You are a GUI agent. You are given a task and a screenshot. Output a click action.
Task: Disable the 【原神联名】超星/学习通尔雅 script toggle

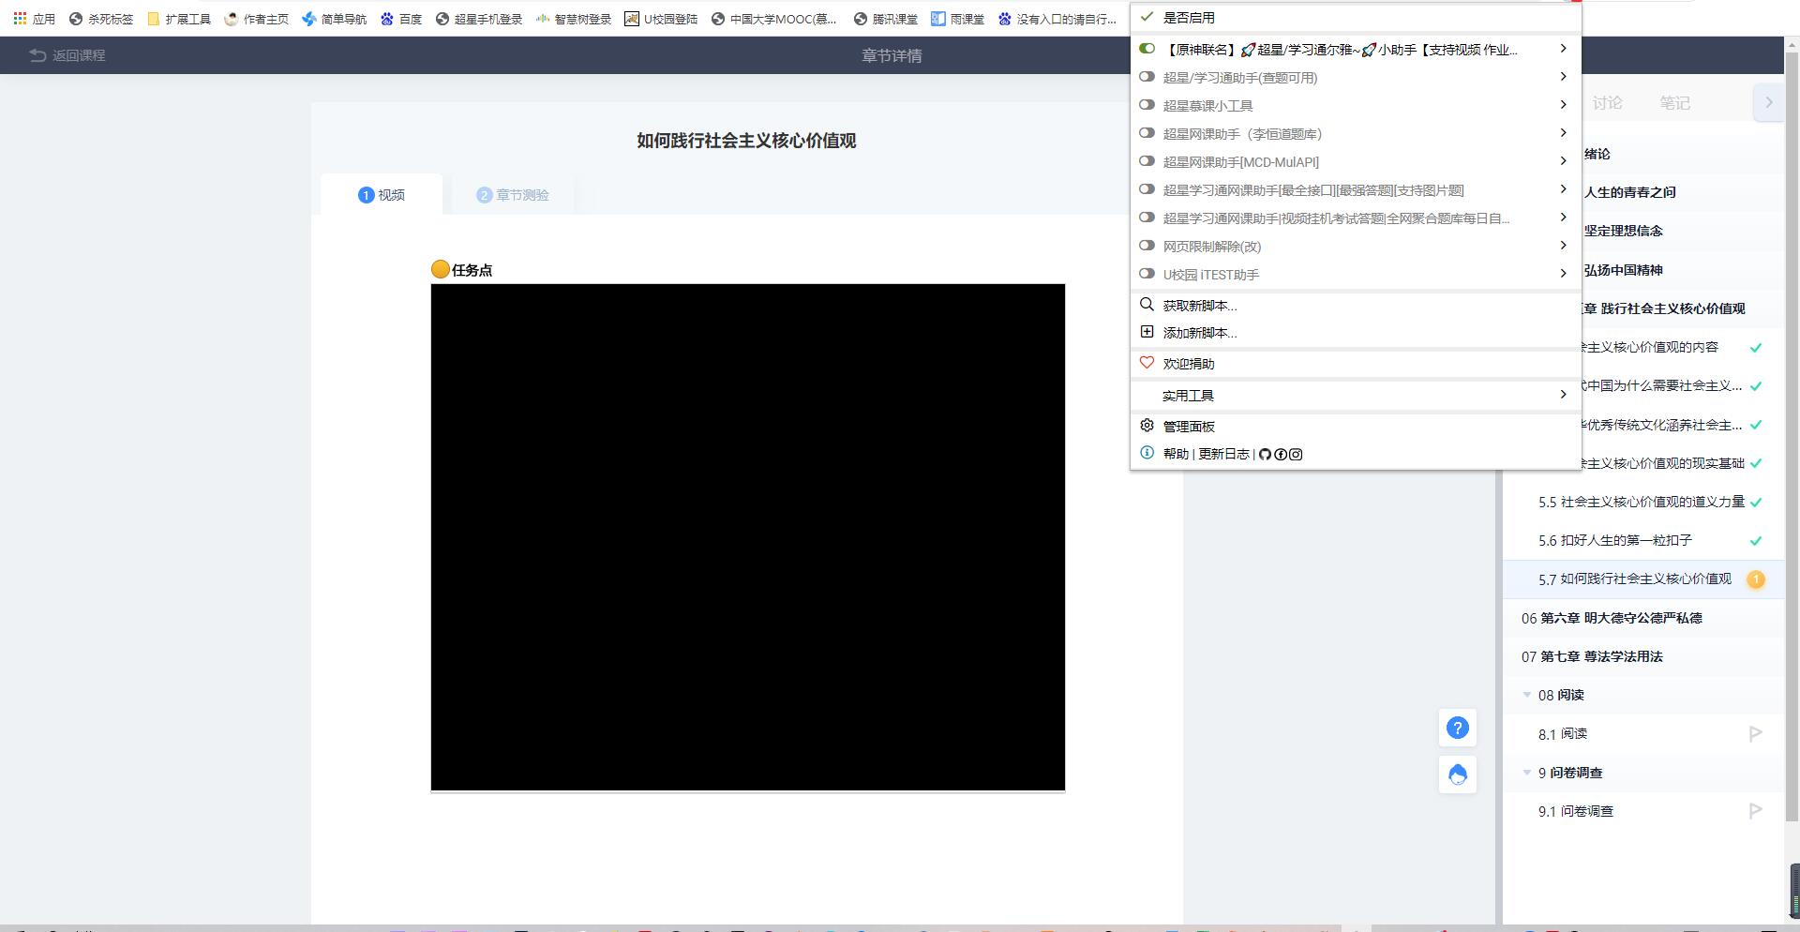coord(1147,49)
